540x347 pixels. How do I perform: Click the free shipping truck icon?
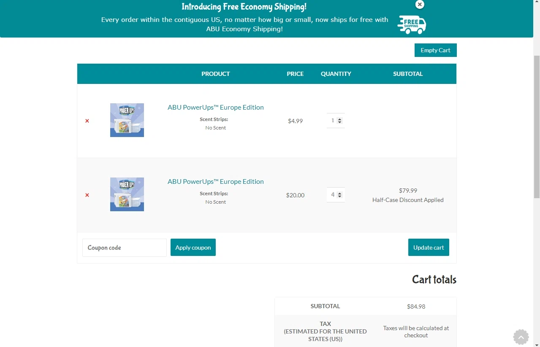pyautogui.click(x=412, y=25)
